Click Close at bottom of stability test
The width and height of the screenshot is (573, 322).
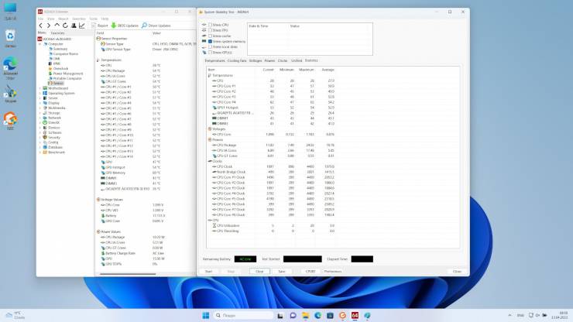pos(457,272)
